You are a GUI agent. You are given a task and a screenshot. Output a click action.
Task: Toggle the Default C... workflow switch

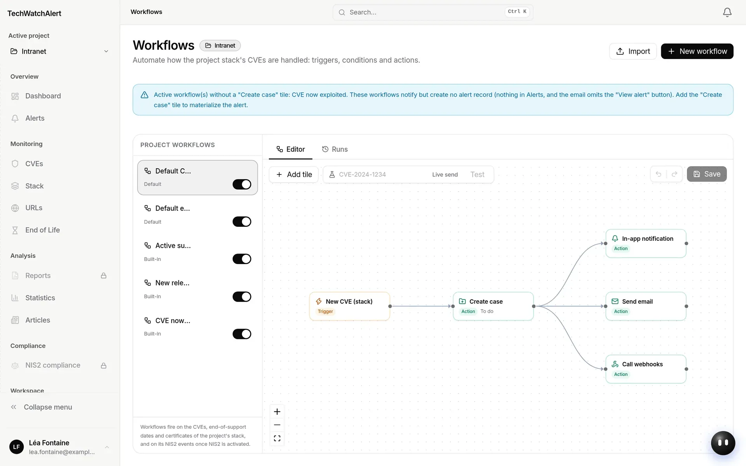pyautogui.click(x=242, y=184)
